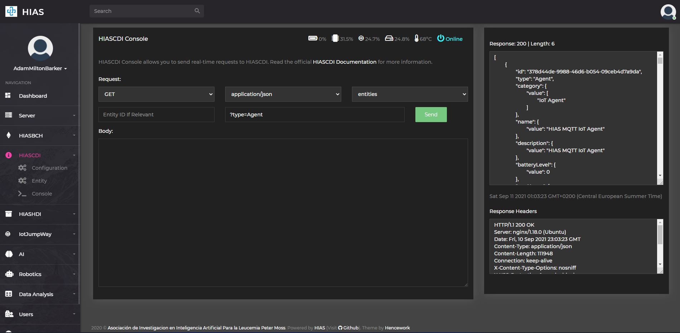The width and height of the screenshot is (680, 333).
Task: Click the Dashboard grid icon
Action: (x=8, y=96)
